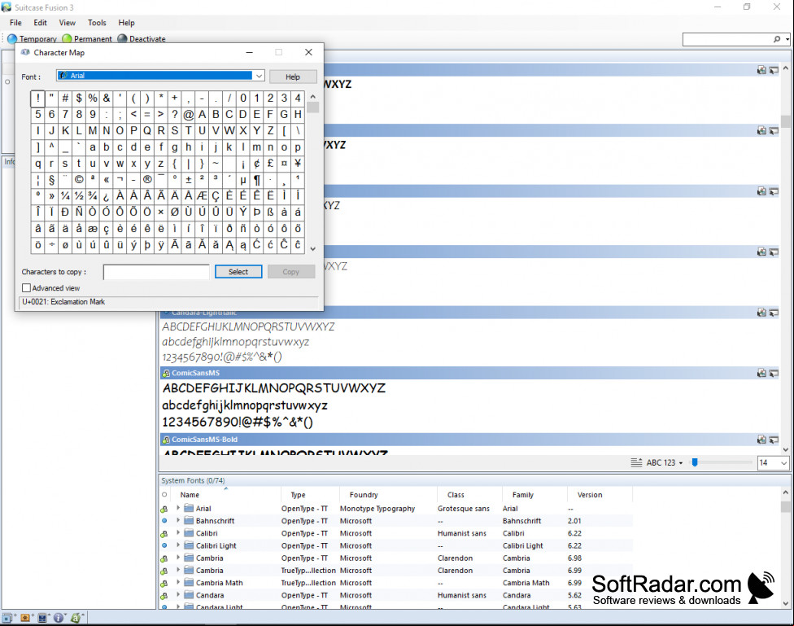The width and height of the screenshot is (794, 626).
Task: Expand the Arial font family row
Action: [178, 508]
